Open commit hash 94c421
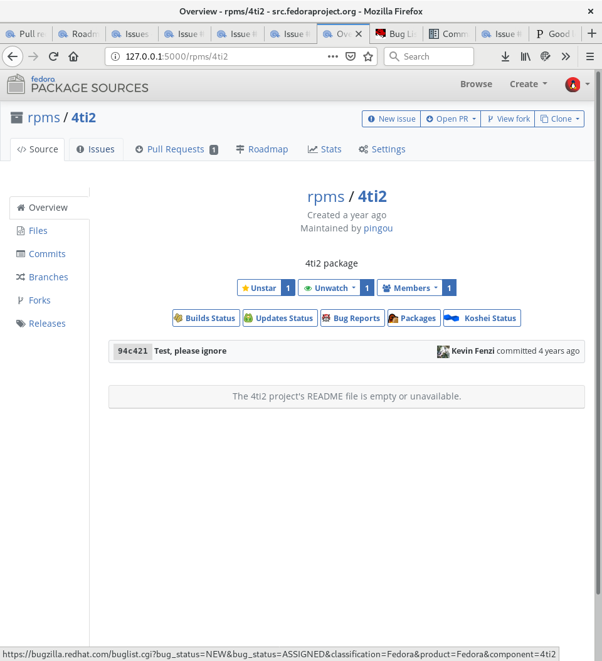Screen dimensions: 602x661 click(133, 351)
